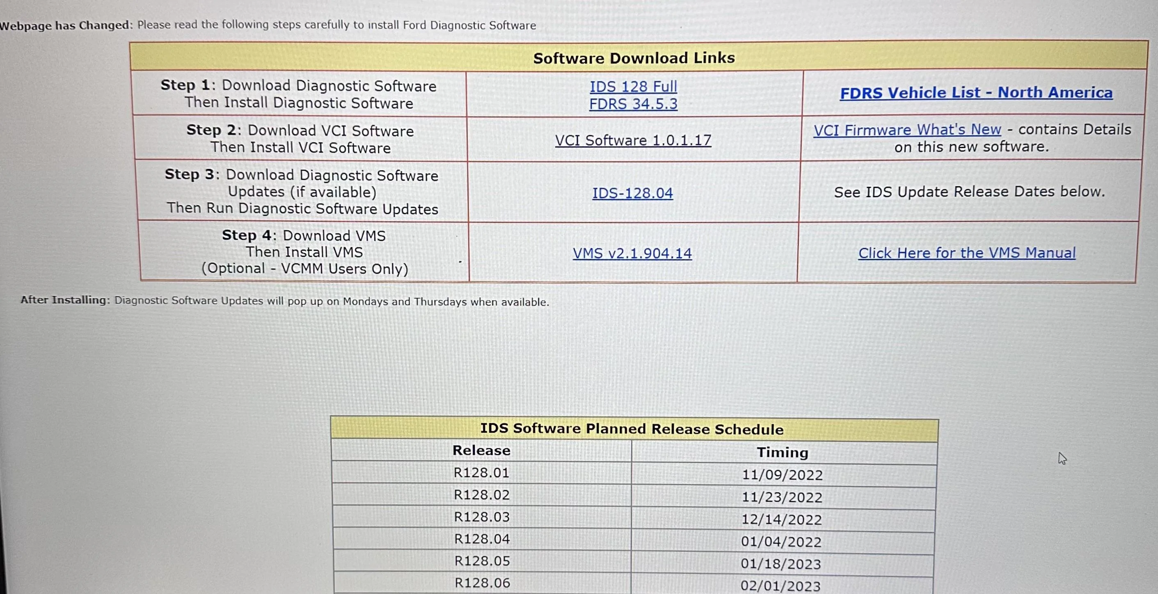Open the VCI Firmware What's New page

click(x=907, y=129)
